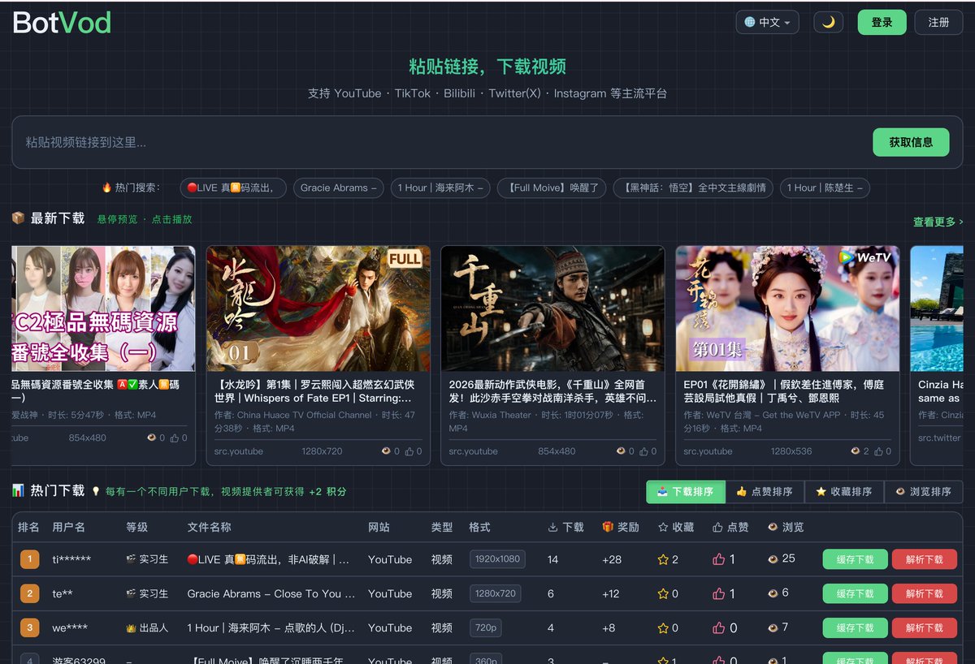Click rank badge 1
Image resolution: width=975 pixels, height=664 pixels.
point(30,559)
